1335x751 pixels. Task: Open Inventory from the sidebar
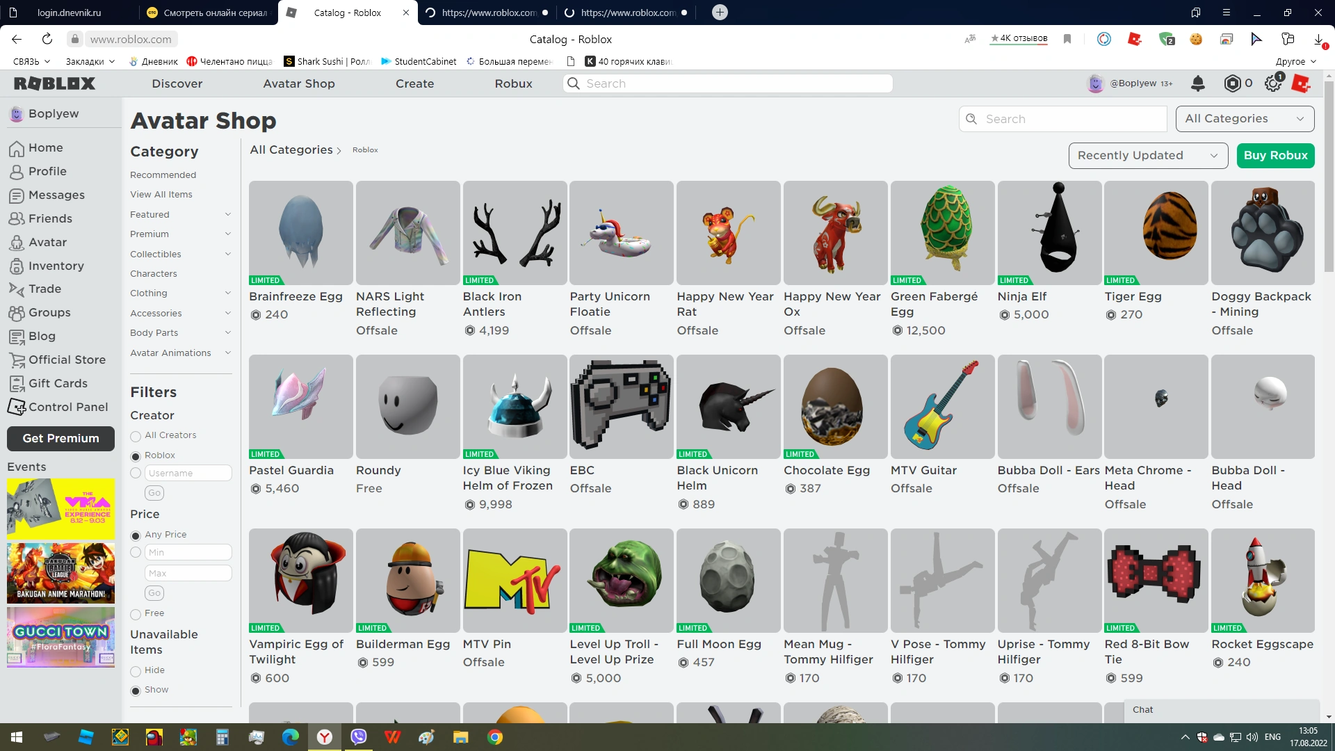click(x=56, y=266)
